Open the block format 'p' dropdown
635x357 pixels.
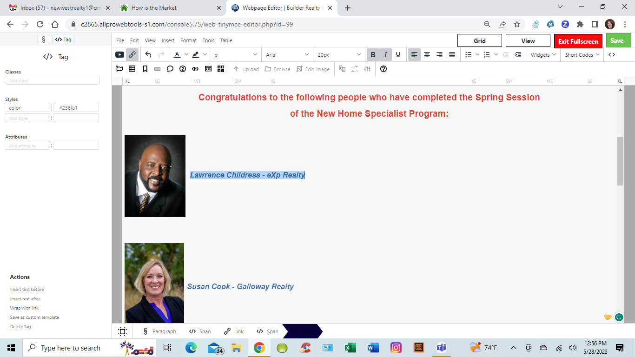point(235,55)
